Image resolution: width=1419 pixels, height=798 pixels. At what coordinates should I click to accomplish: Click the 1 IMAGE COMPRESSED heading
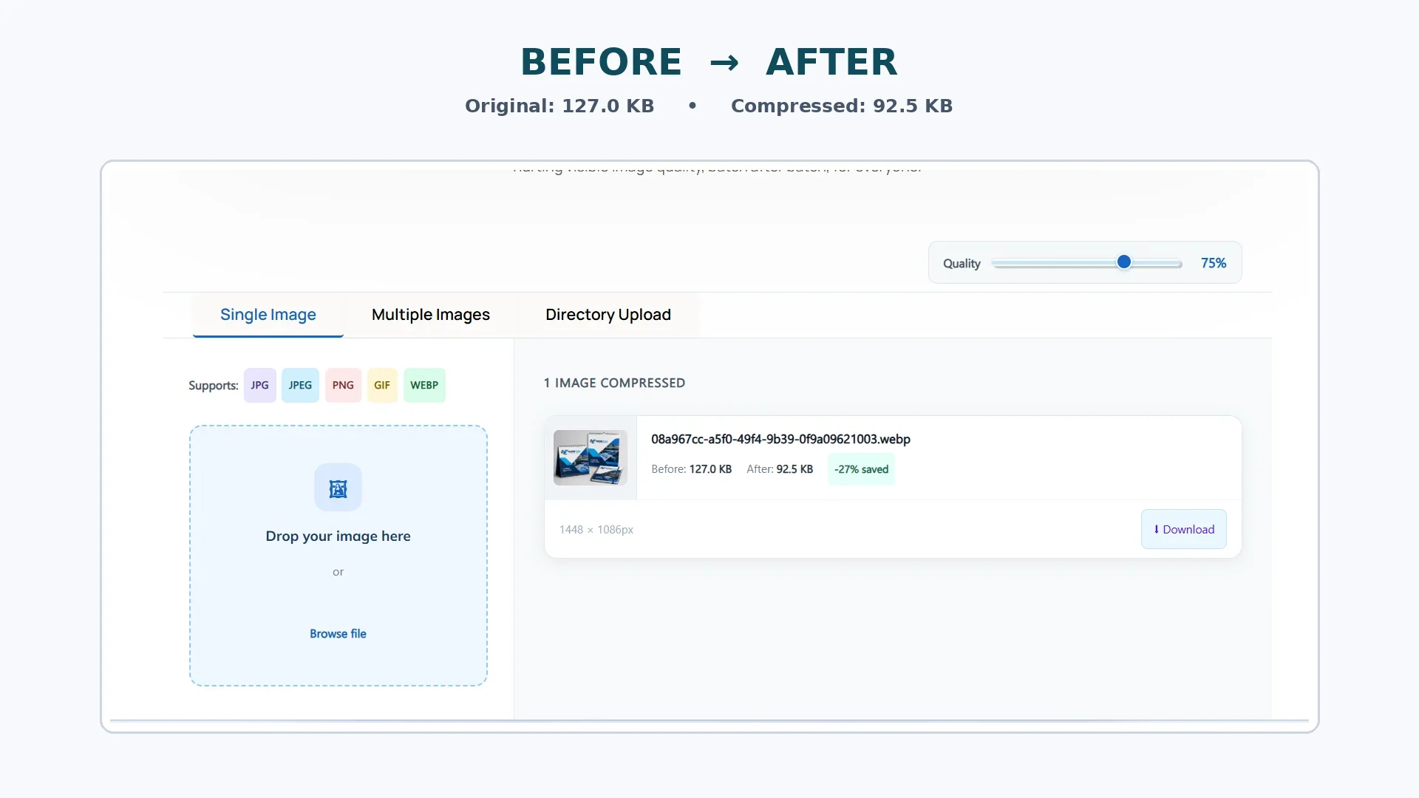click(614, 383)
